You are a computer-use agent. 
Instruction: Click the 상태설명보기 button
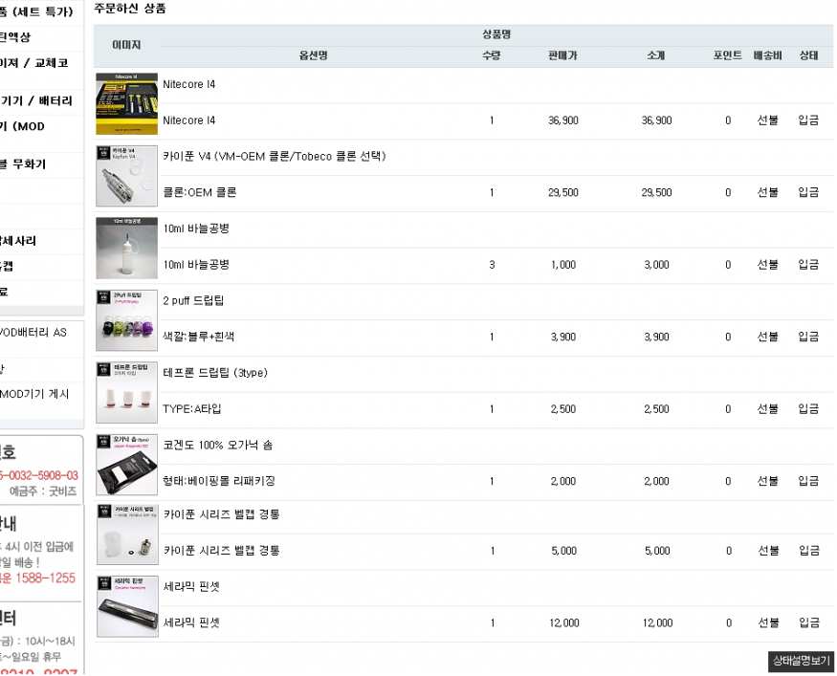click(x=801, y=661)
